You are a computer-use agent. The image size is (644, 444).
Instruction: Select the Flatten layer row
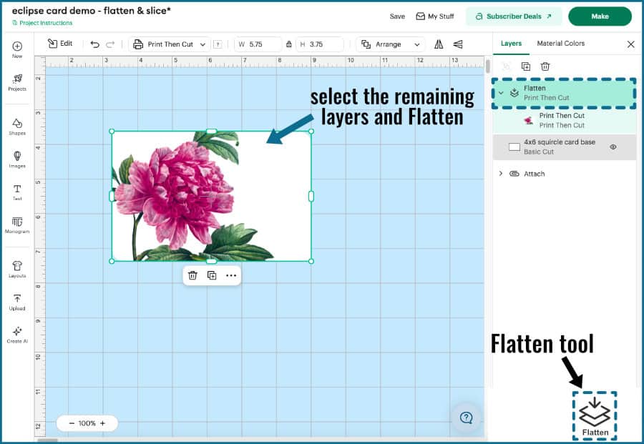click(564, 93)
